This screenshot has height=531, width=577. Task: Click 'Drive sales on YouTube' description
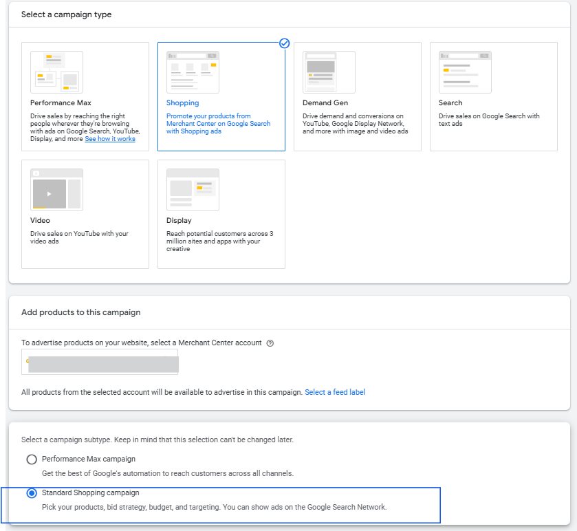(x=79, y=237)
